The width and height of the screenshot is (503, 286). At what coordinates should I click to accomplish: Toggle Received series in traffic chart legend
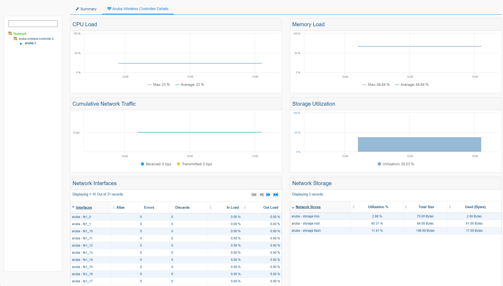(156, 164)
